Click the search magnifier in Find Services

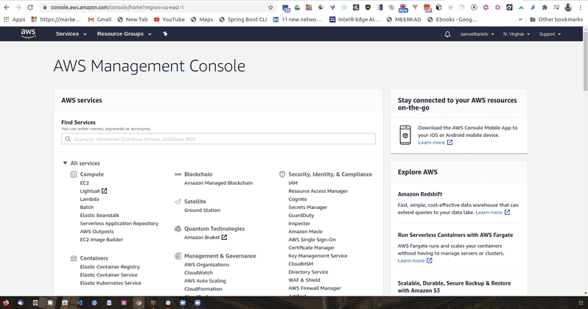68,139
